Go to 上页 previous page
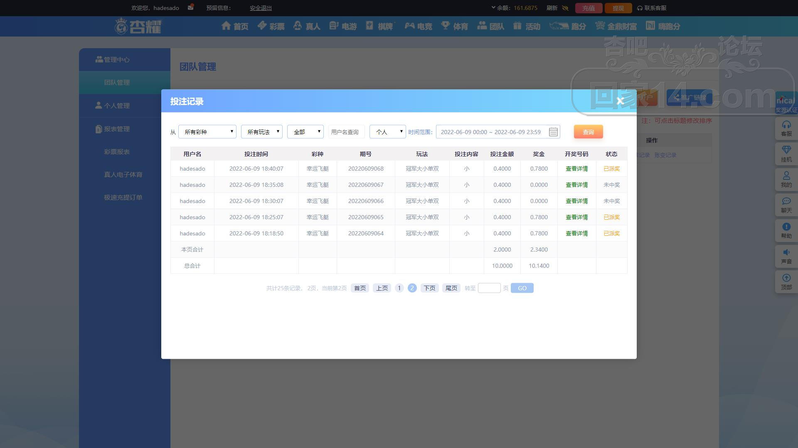Image resolution: width=798 pixels, height=448 pixels. [x=382, y=288]
